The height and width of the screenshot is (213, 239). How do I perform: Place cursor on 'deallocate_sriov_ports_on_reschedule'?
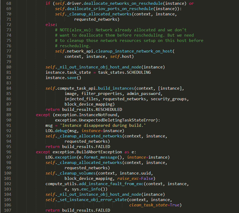click(x=110, y=9)
